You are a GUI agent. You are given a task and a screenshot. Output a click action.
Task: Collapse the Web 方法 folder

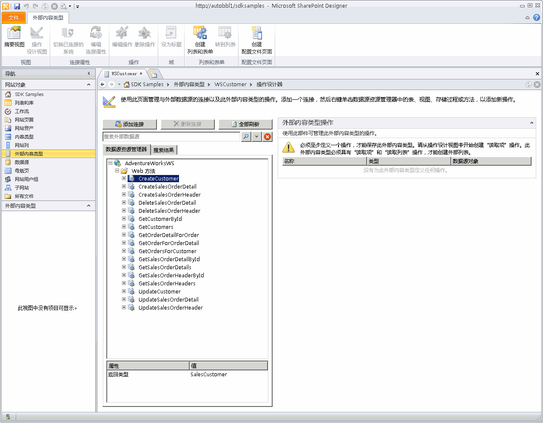point(117,170)
